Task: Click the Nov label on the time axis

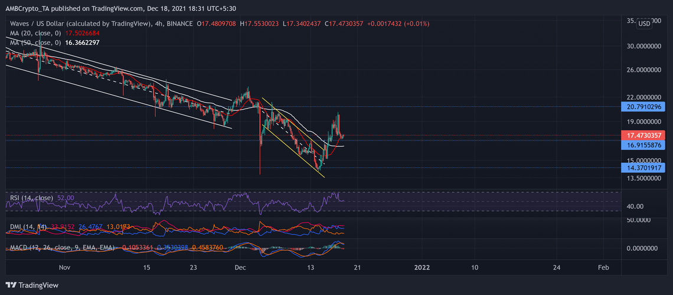Action: click(65, 267)
